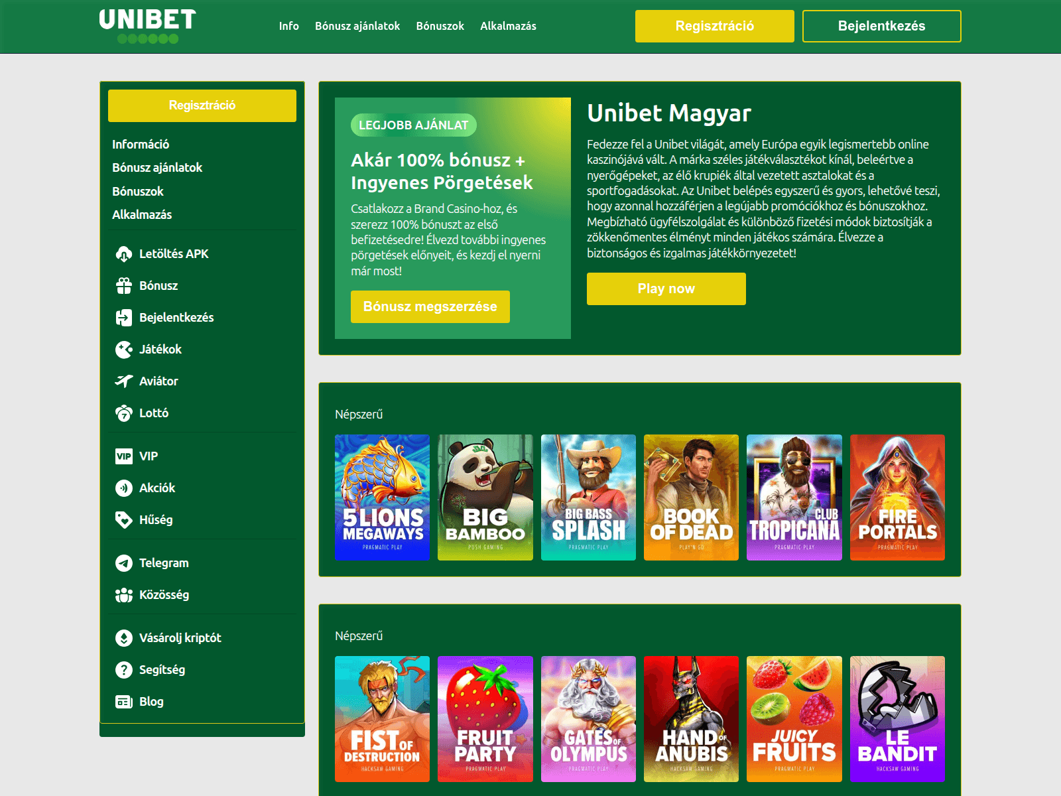
Task: Open the Közösség link text
Action: [164, 595]
